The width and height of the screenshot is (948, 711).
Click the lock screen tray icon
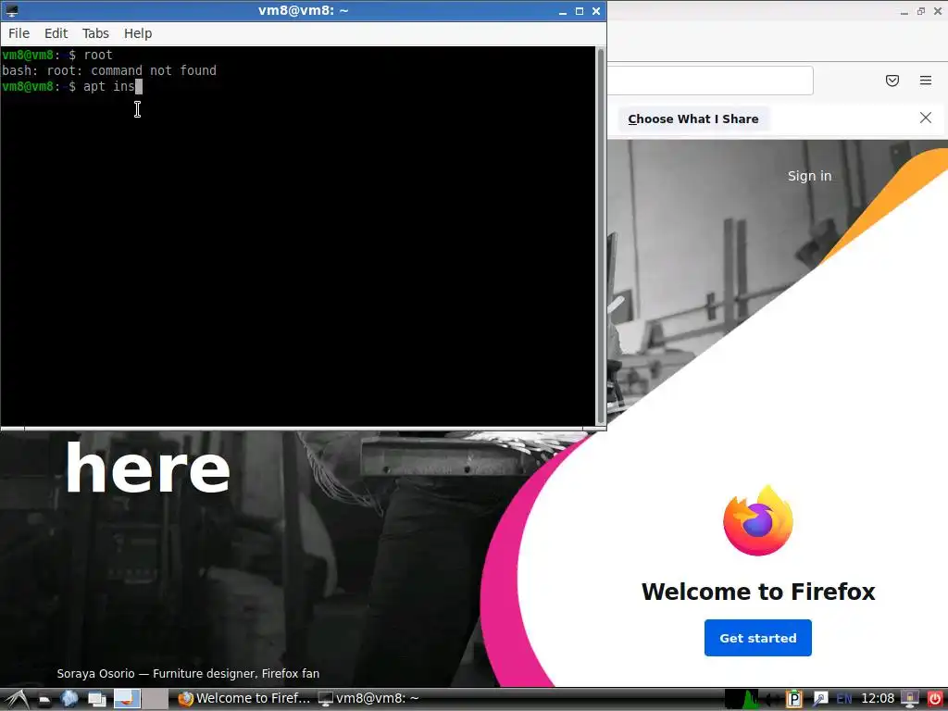910,699
